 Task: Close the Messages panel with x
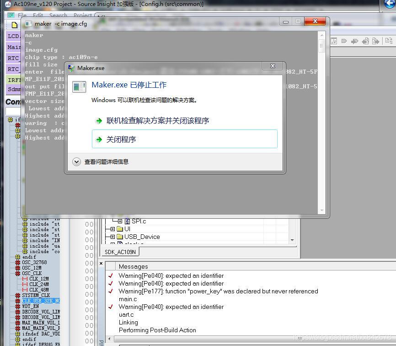click(x=101, y=263)
